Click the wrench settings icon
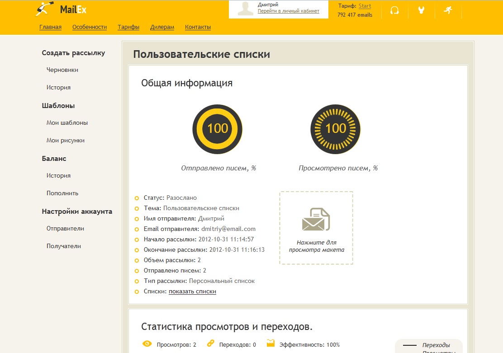The height and width of the screenshot is (353, 503). click(x=421, y=10)
